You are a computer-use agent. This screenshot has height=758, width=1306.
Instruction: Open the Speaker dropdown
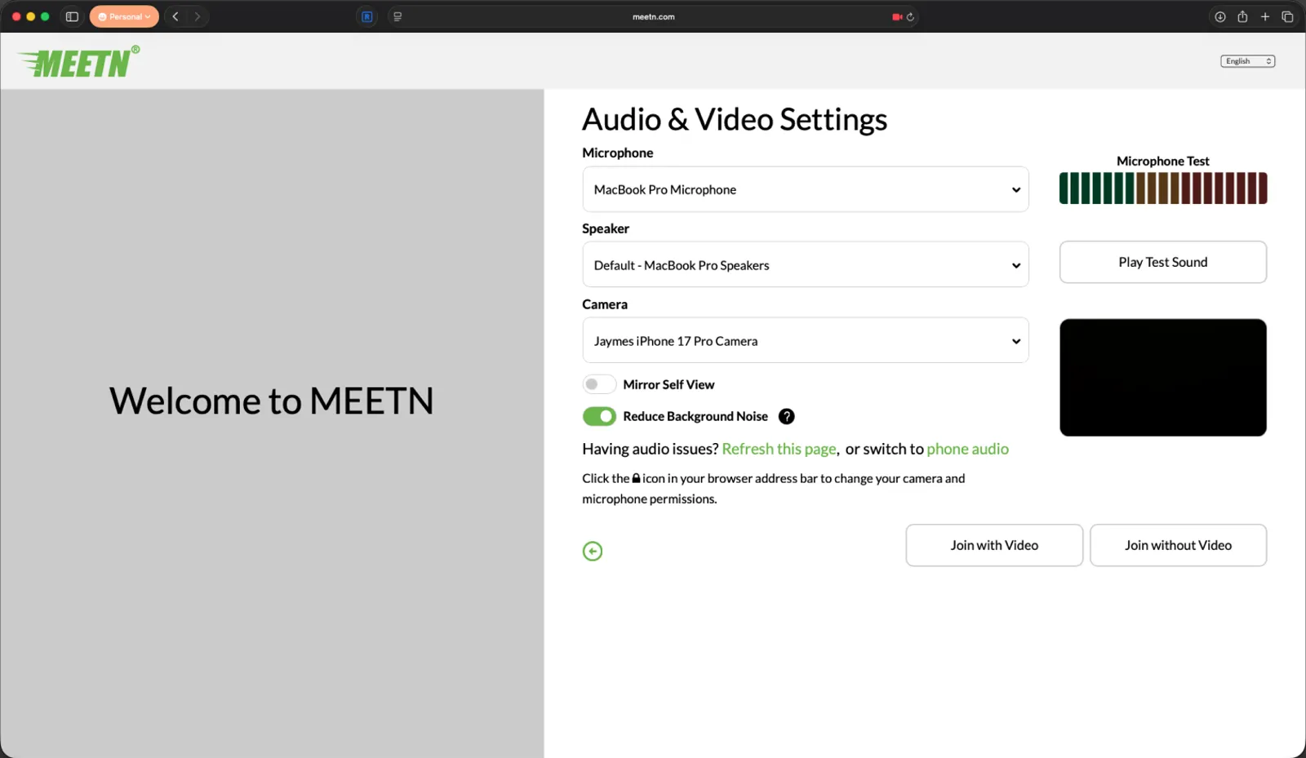pos(806,264)
